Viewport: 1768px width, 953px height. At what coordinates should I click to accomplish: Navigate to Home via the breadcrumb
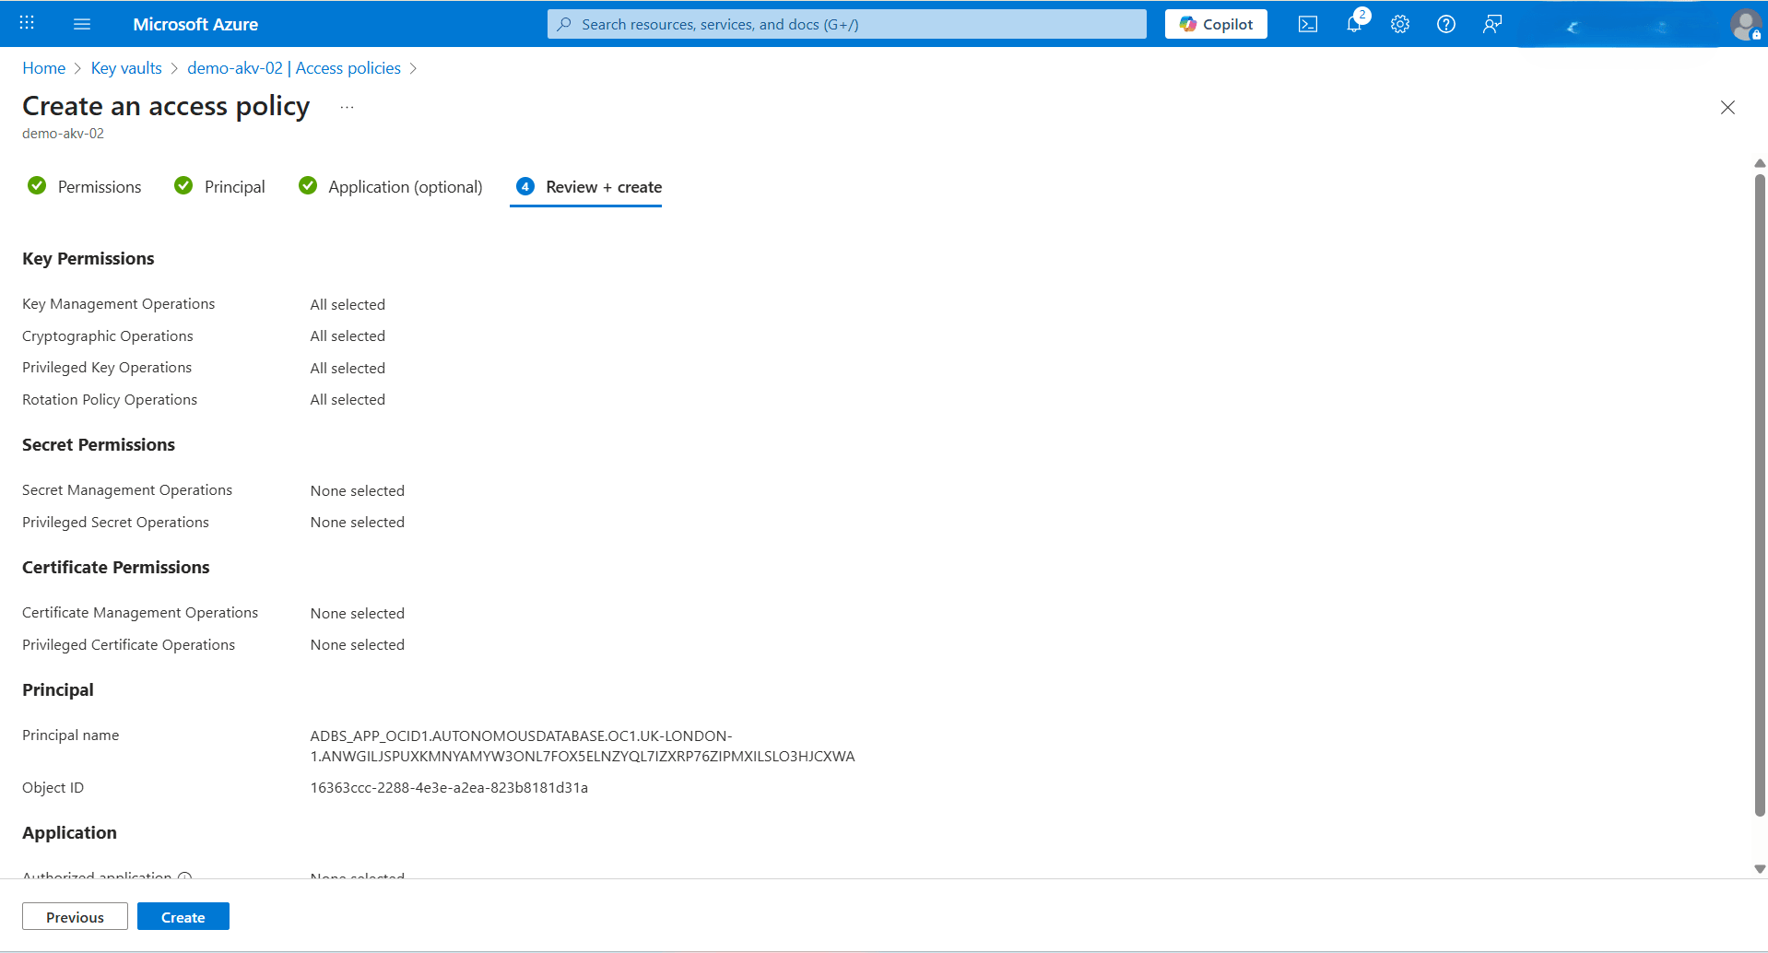(43, 67)
